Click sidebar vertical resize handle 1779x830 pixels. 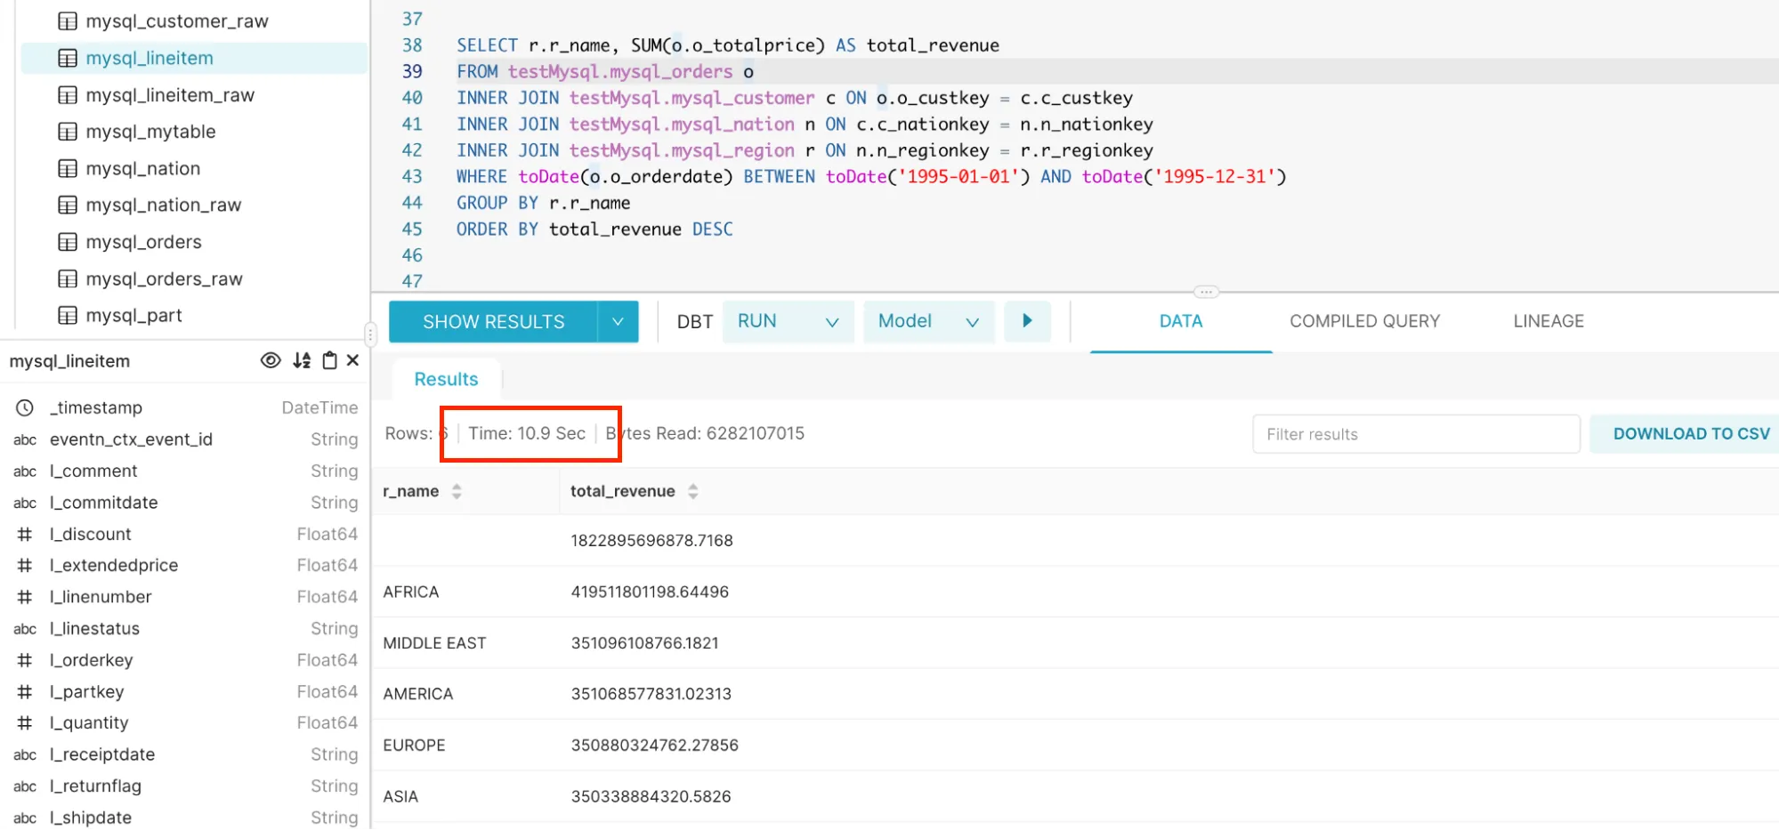coord(370,334)
